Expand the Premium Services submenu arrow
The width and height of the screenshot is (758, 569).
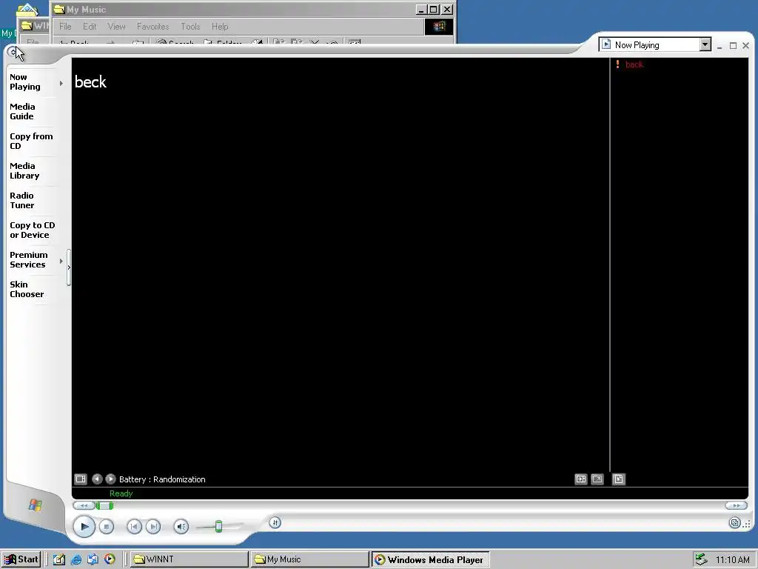[x=61, y=262]
